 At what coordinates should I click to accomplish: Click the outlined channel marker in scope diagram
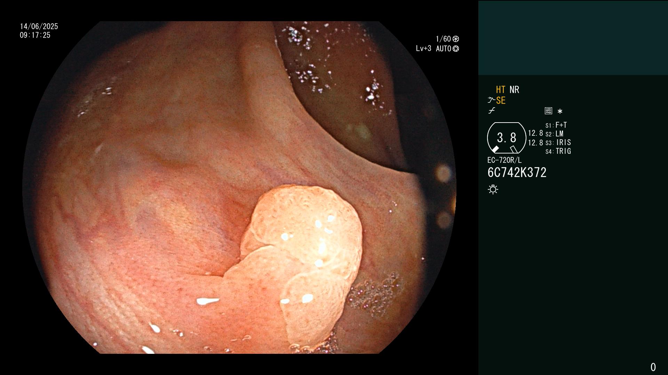tap(514, 149)
